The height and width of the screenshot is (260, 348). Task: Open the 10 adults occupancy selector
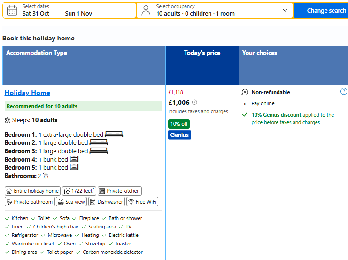215,10
